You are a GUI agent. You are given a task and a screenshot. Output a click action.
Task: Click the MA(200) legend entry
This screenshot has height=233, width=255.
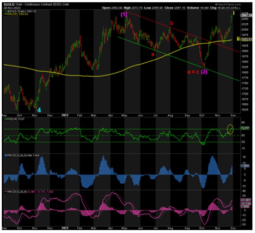point(16,15)
